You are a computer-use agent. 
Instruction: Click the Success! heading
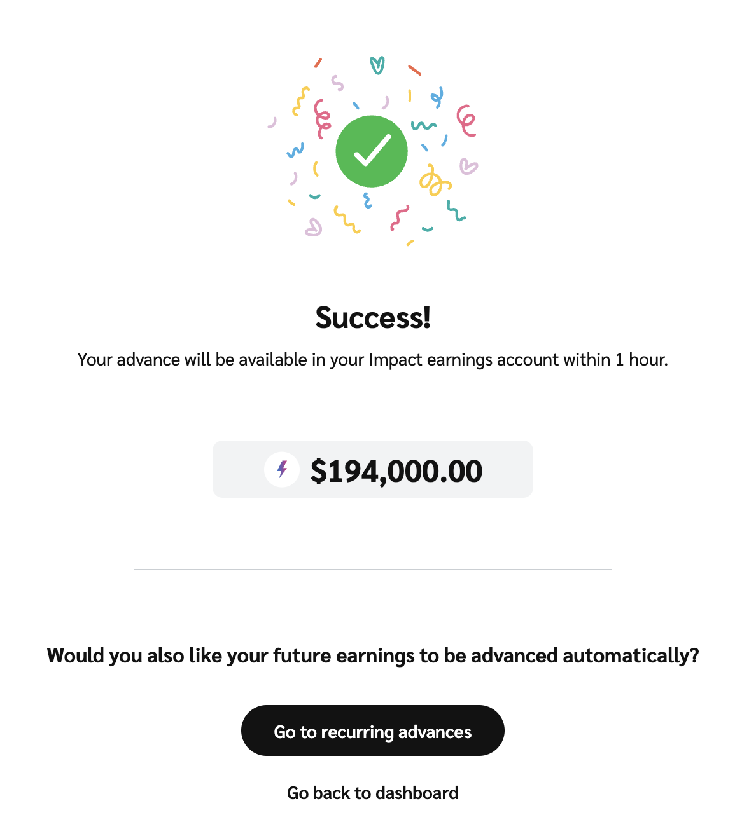(x=373, y=317)
